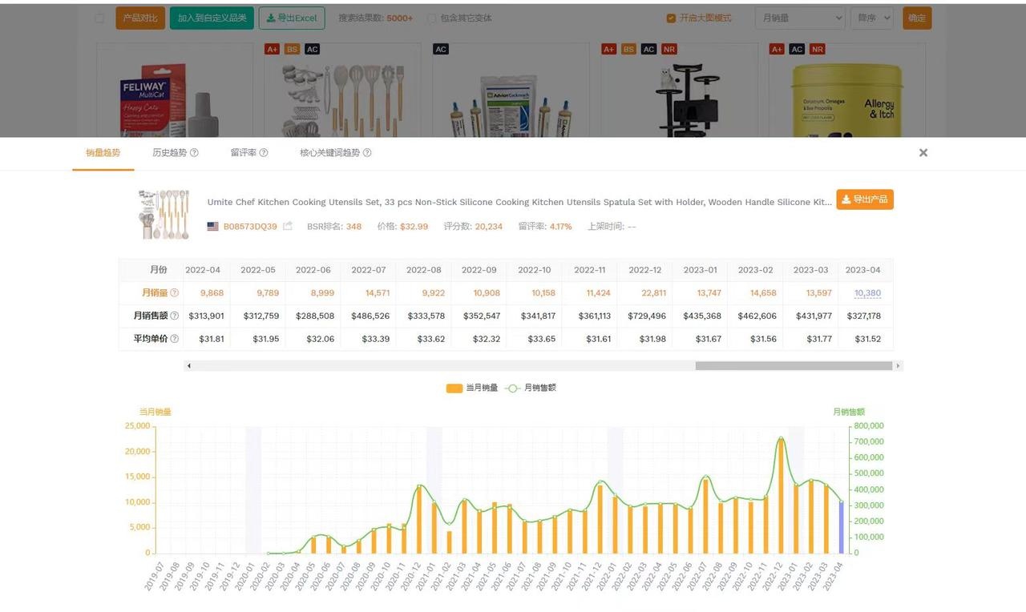Click the 2023-01 column header
Image resolution: width=1026 pixels, height=612 pixels.
pyautogui.click(x=701, y=270)
